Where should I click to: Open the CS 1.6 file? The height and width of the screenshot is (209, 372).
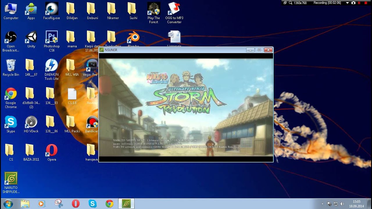click(72, 96)
